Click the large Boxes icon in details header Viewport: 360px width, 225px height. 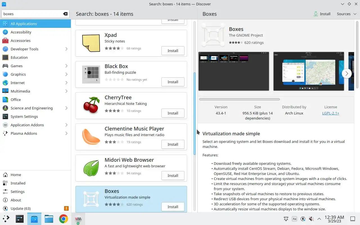pos(213,35)
